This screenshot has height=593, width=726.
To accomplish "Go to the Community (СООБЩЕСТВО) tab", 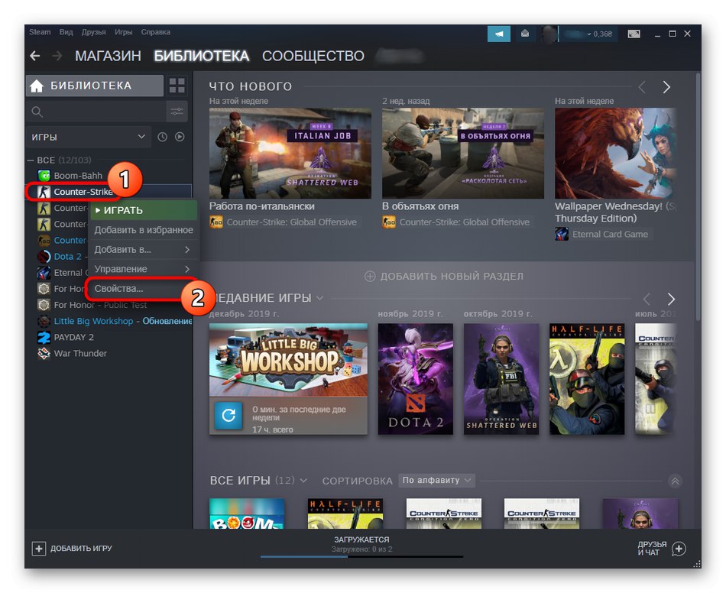I will click(313, 56).
